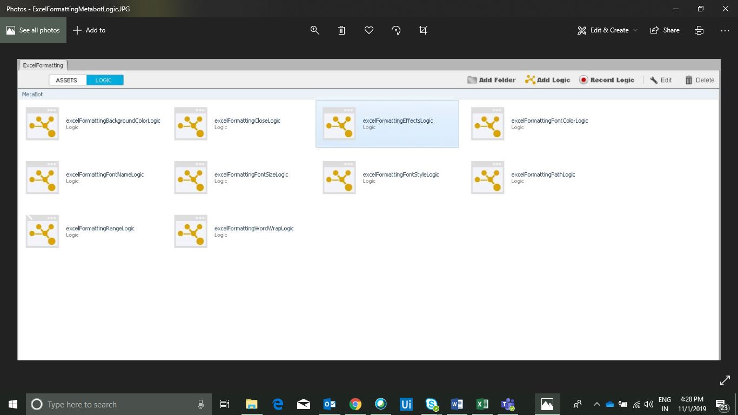Click the Zoom magnifier icon
This screenshot has width=738, height=415.
[x=315, y=30]
